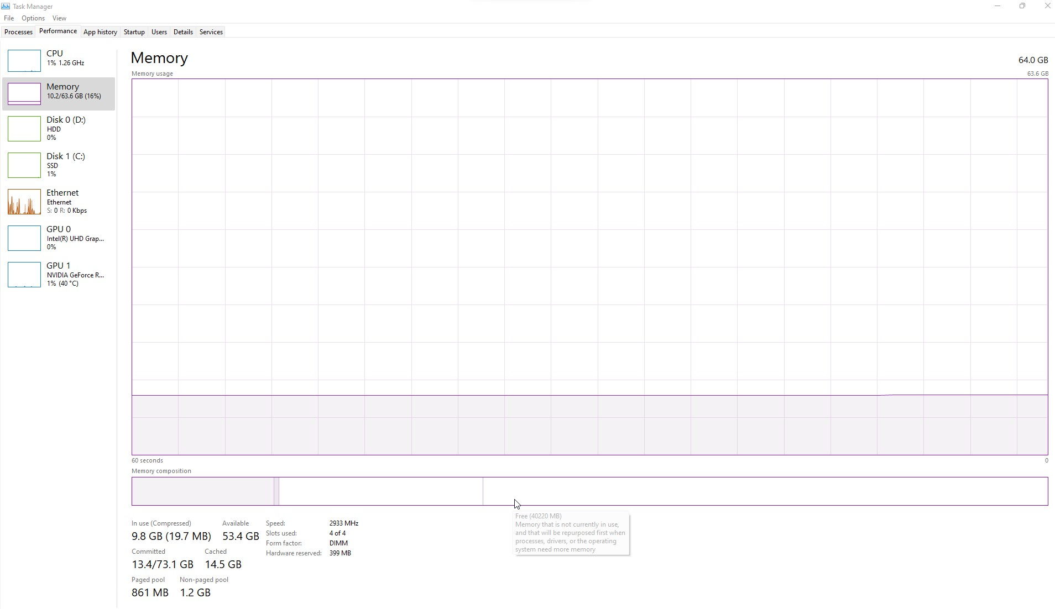Click the 14.5 GB cached value
Screen dimensions: 1055x609
223,564
